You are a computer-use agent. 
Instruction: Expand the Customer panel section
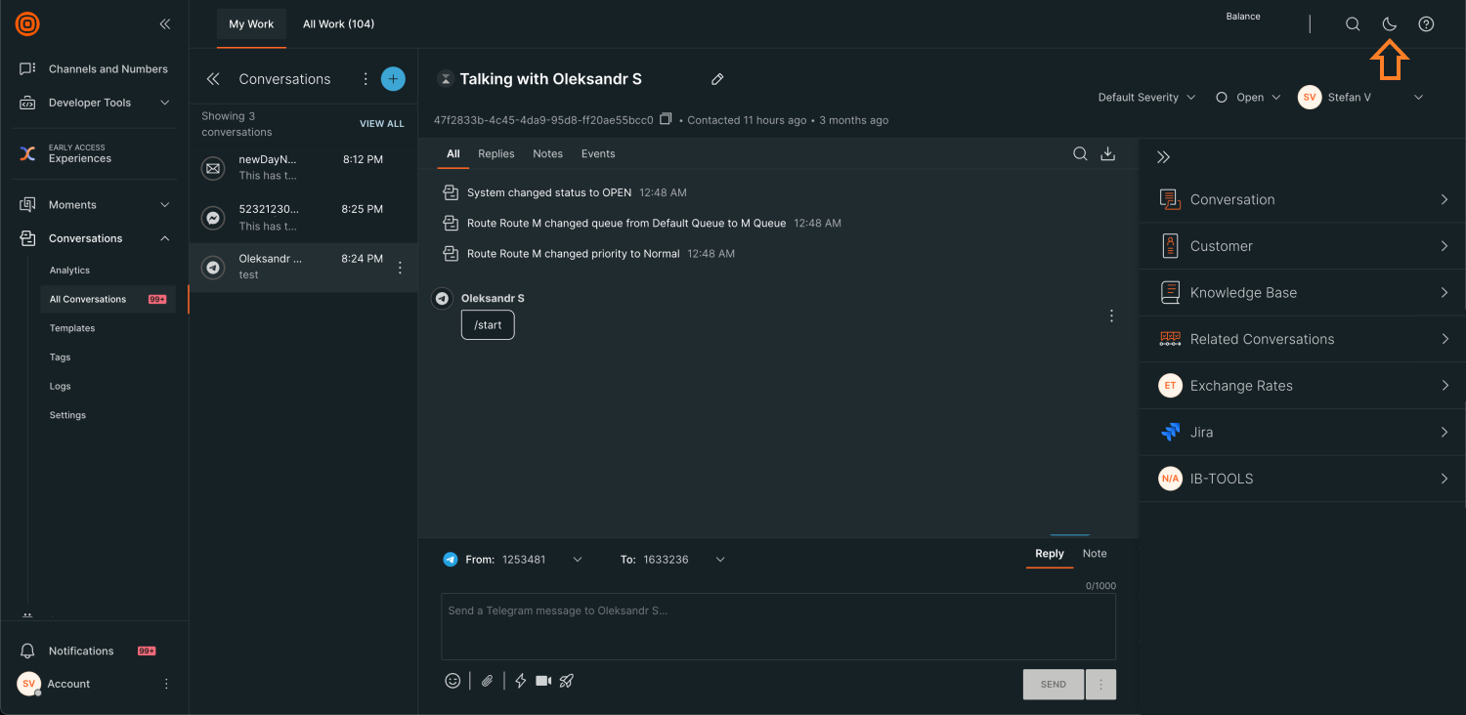1303,246
